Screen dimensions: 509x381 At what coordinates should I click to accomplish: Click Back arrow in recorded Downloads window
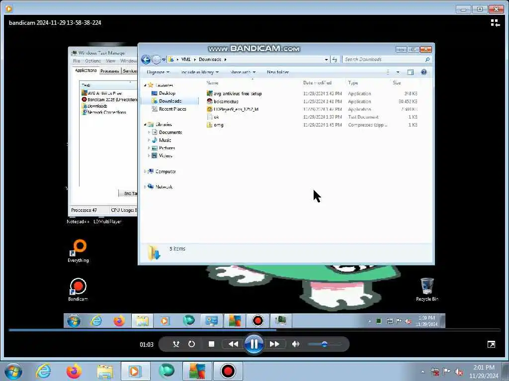tap(146, 60)
